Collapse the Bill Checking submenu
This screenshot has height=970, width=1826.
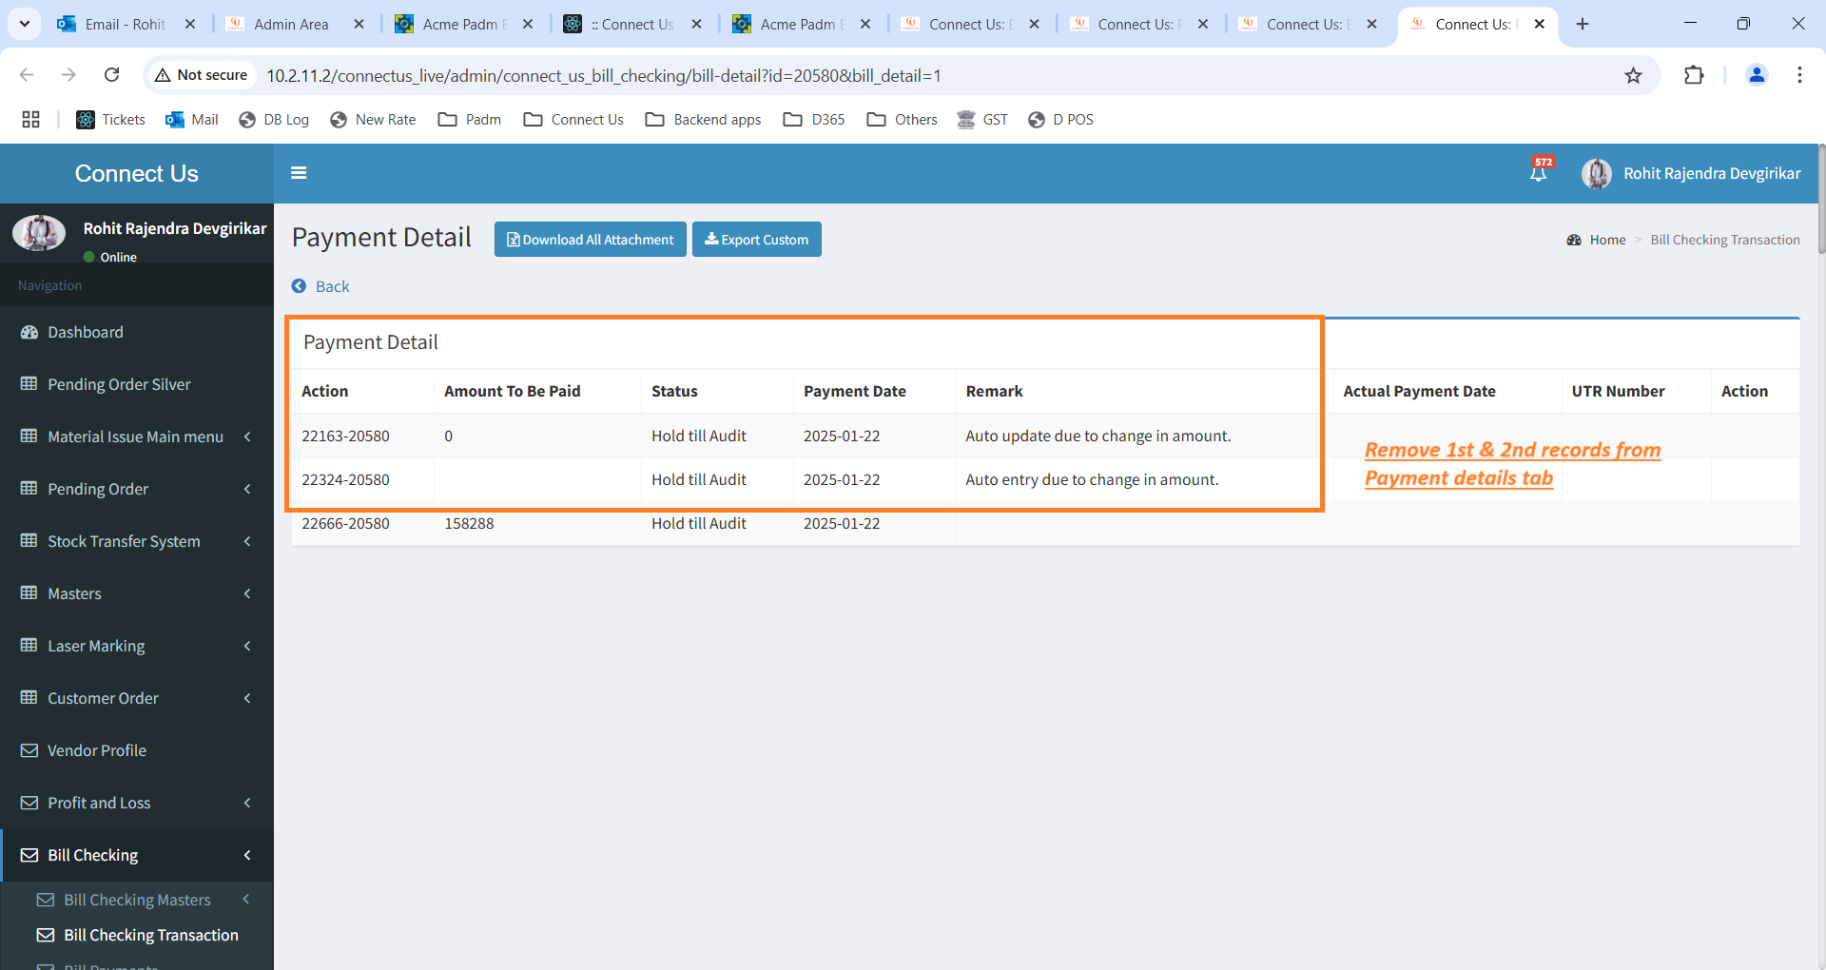click(x=137, y=855)
